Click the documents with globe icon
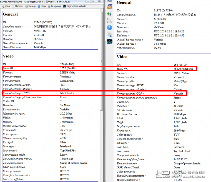 click(x=109, y=34)
